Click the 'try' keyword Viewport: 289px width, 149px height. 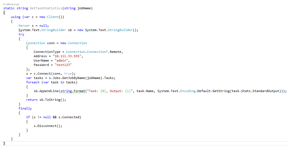[x=21, y=34]
